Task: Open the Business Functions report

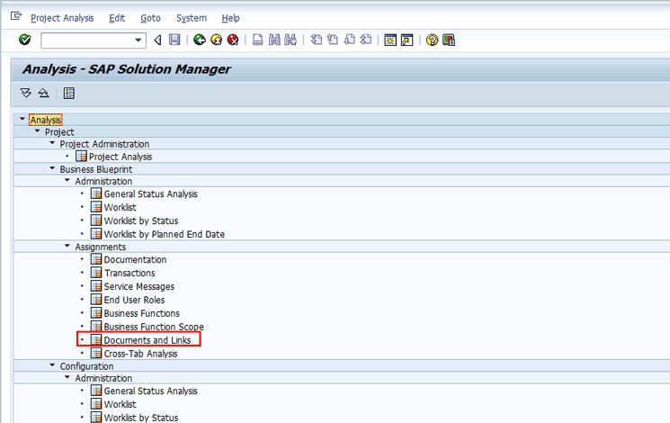Action: (142, 313)
